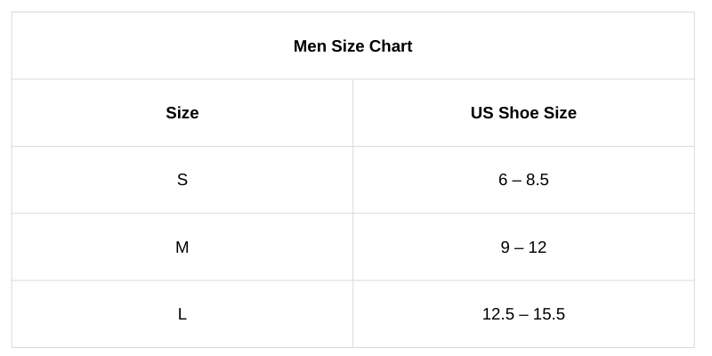This screenshot has width=712, height=356.
Task: Click the "Men Size Chart" table title
Action: 352,46
